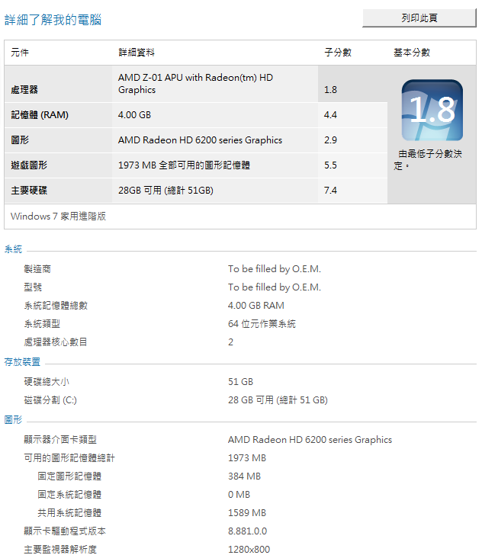Screen dimensions: 482x555
Task: Click the memory subscore 4.4
Action: 330,115
